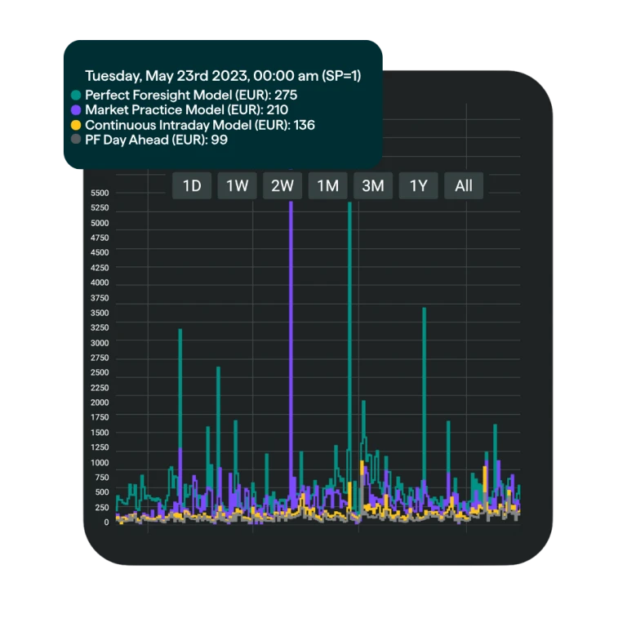Screen dimensions: 636x636
Task: Click the purple Market Practice Model legend dot
Action: pyautogui.click(x=76, y=110)
